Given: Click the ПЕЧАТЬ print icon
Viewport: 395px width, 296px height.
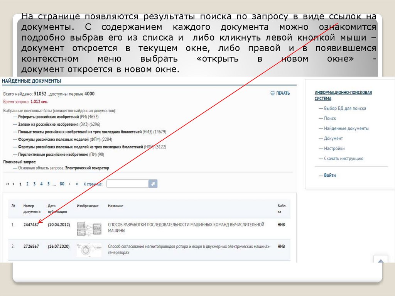Looking at the screenshot, I should (x=273, y=93).
